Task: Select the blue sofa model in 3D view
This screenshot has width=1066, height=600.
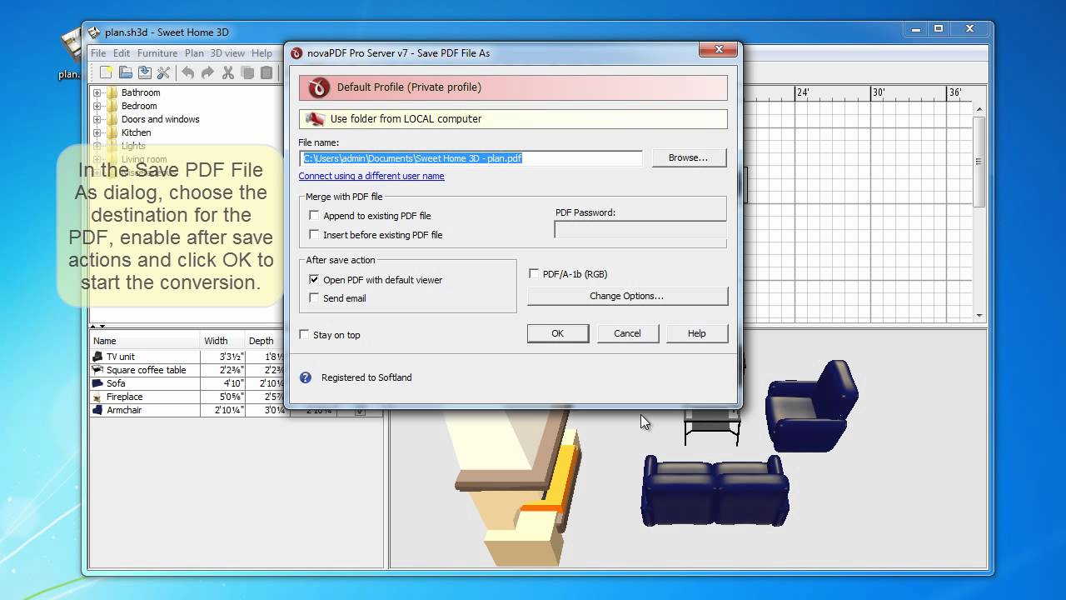Action: click(715, 490)
